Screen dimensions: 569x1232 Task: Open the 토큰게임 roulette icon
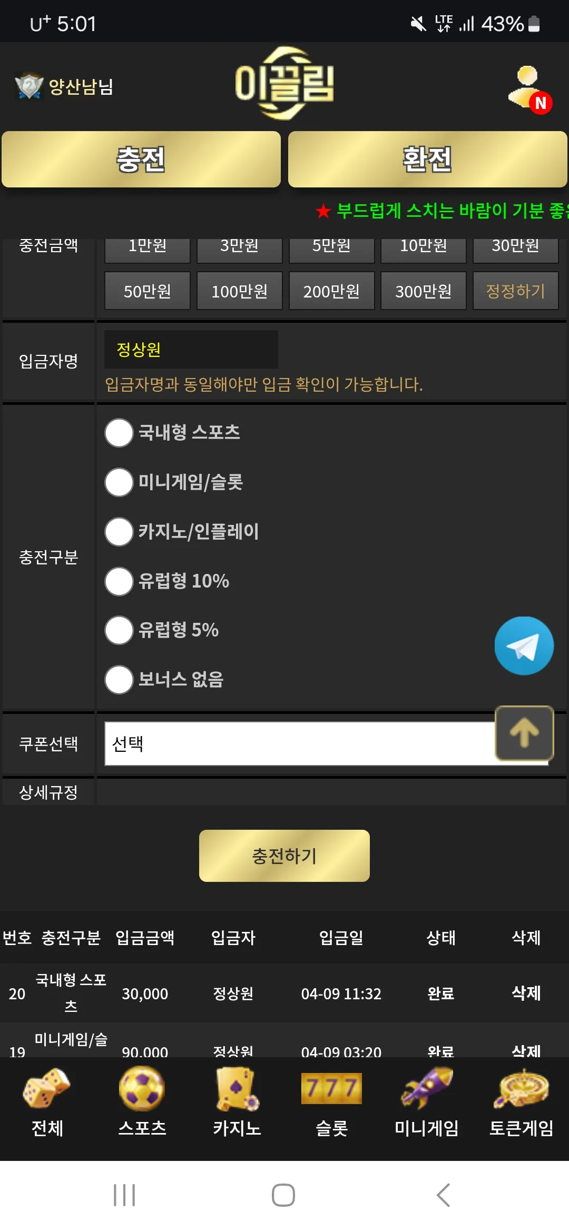[521, 1088]
